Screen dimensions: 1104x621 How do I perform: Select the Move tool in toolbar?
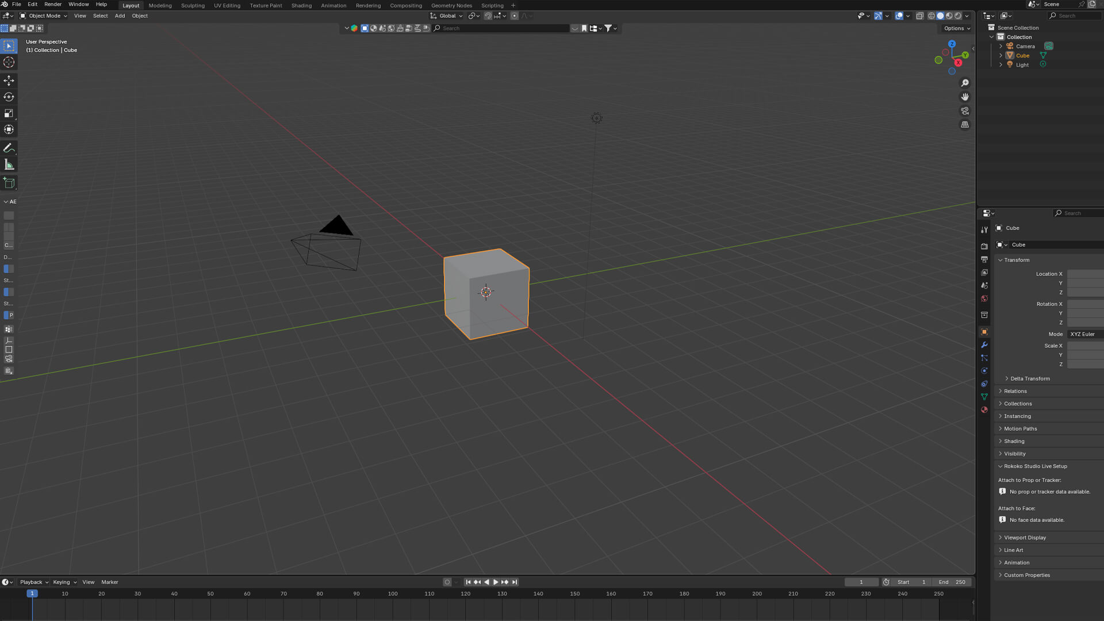pyautogui.click(x=9, y=80)
